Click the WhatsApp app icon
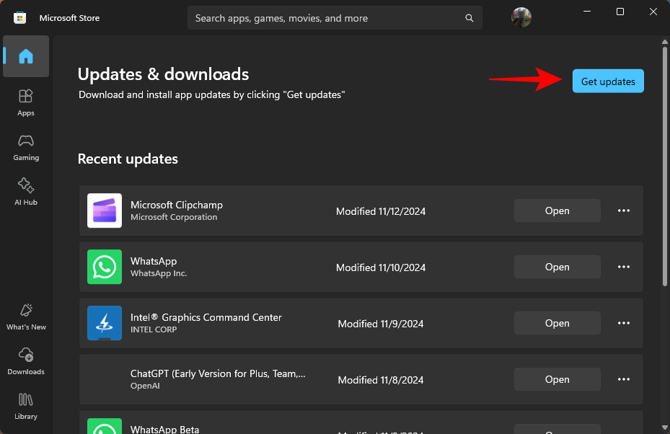The height and width of the screenshot is (434, 670). tap(105, 267)
